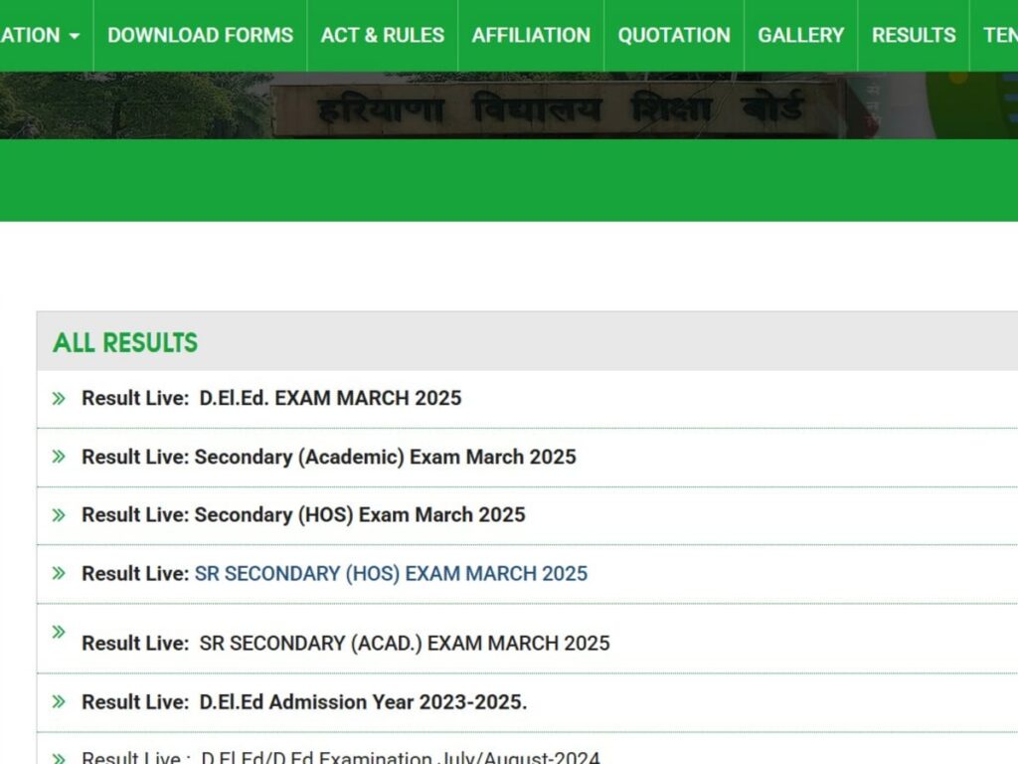
Task: Click double-arrow icon beside D.El.Ed. EXAM MARCH 2025
Action: click(x=59, y=398)
